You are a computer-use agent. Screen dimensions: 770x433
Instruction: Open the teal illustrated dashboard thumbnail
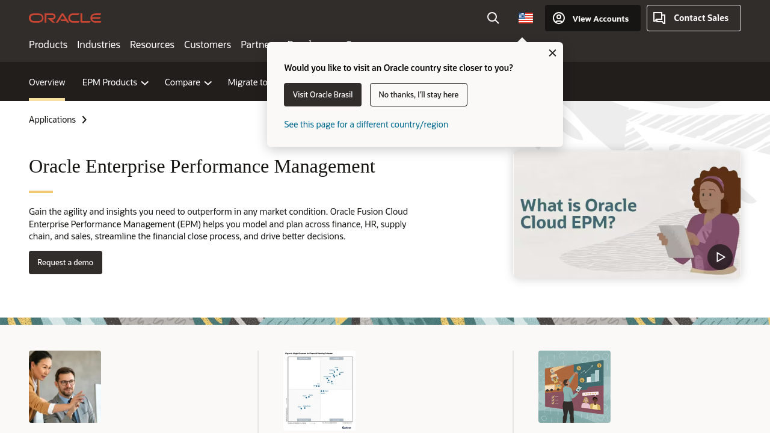(574, 387)
